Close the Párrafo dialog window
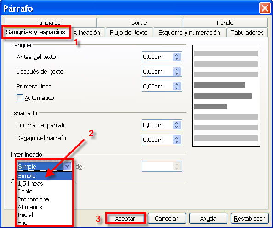 coord(265,8)
